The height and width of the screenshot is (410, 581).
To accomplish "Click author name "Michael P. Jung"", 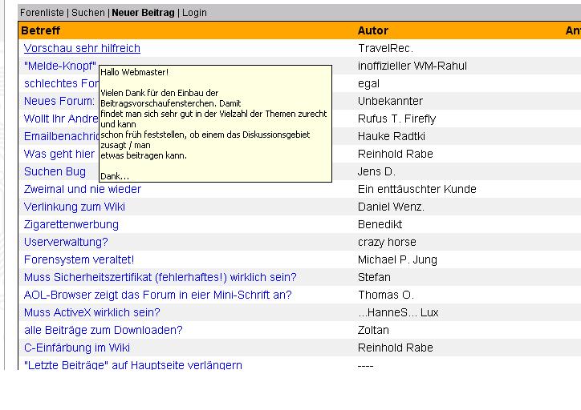I will tap(397, 259).
